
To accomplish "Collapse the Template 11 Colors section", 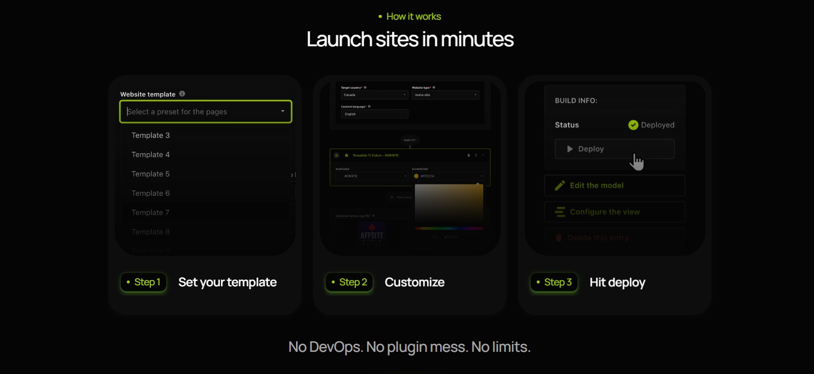I will pos(337,156).
